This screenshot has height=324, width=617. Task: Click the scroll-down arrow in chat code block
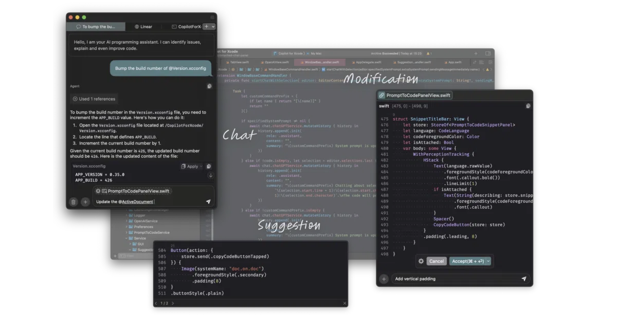pos(210,176)
